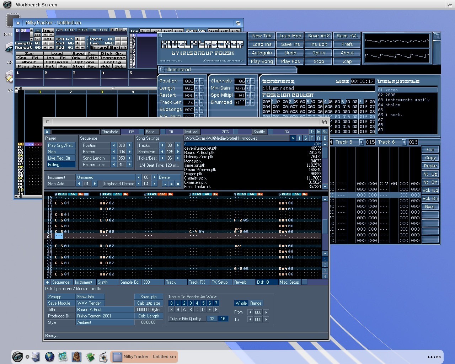Click the WAV Render button

point(90,303)
